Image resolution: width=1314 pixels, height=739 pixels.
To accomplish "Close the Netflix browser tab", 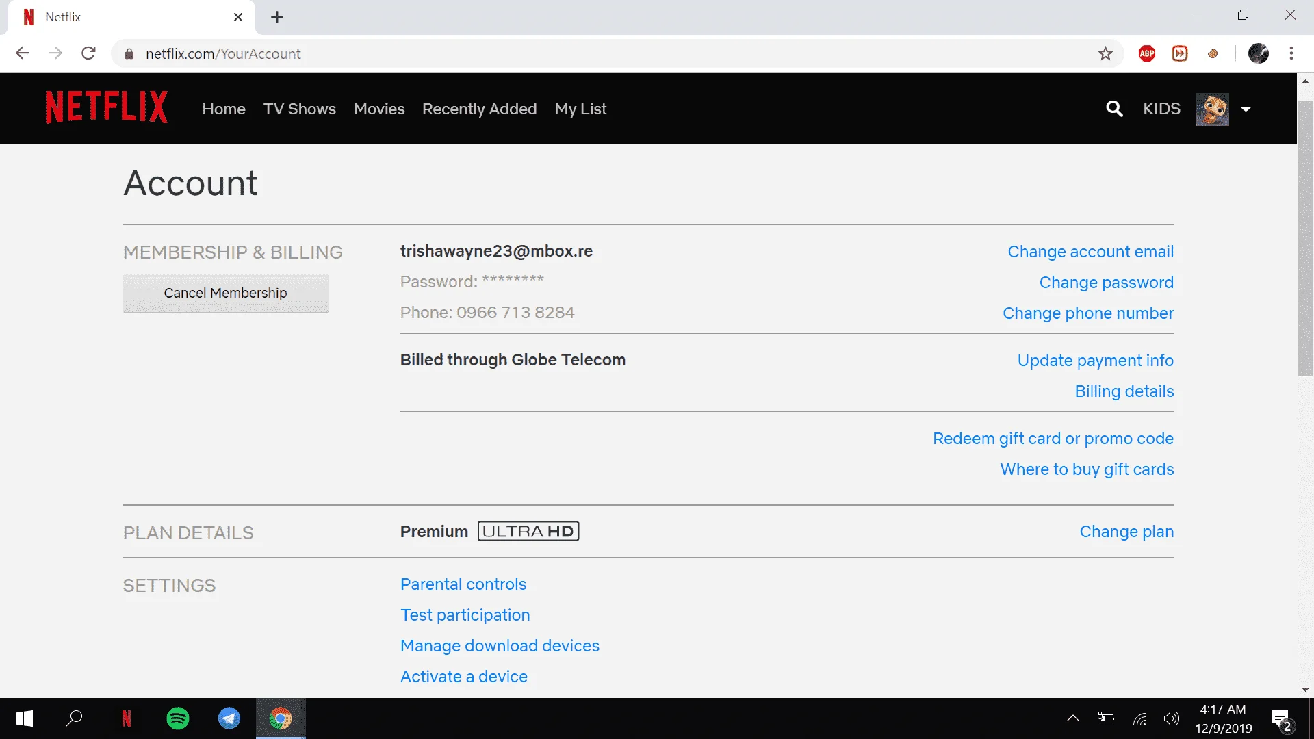I will coord(238,17).
